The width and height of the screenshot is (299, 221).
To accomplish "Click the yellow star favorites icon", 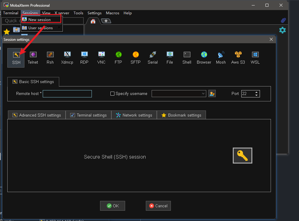I will click(x=7, y=32).
